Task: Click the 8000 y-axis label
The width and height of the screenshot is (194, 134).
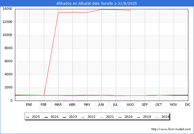Action: (x=8, y=48)
